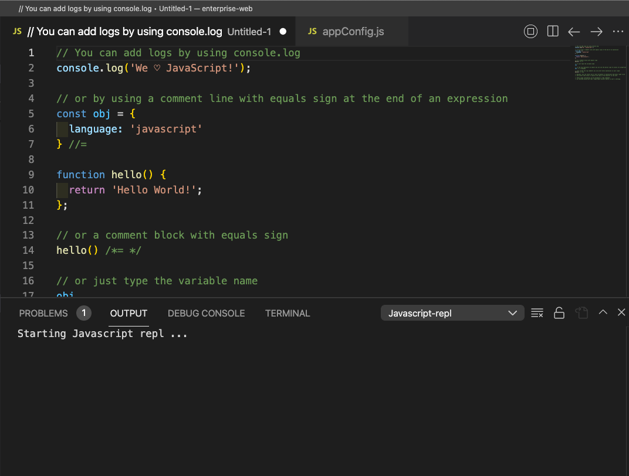629x476 pixels.
Task: Switch to the appConfig.js tab
Action: pyautogui.click(x=352, y=32)
